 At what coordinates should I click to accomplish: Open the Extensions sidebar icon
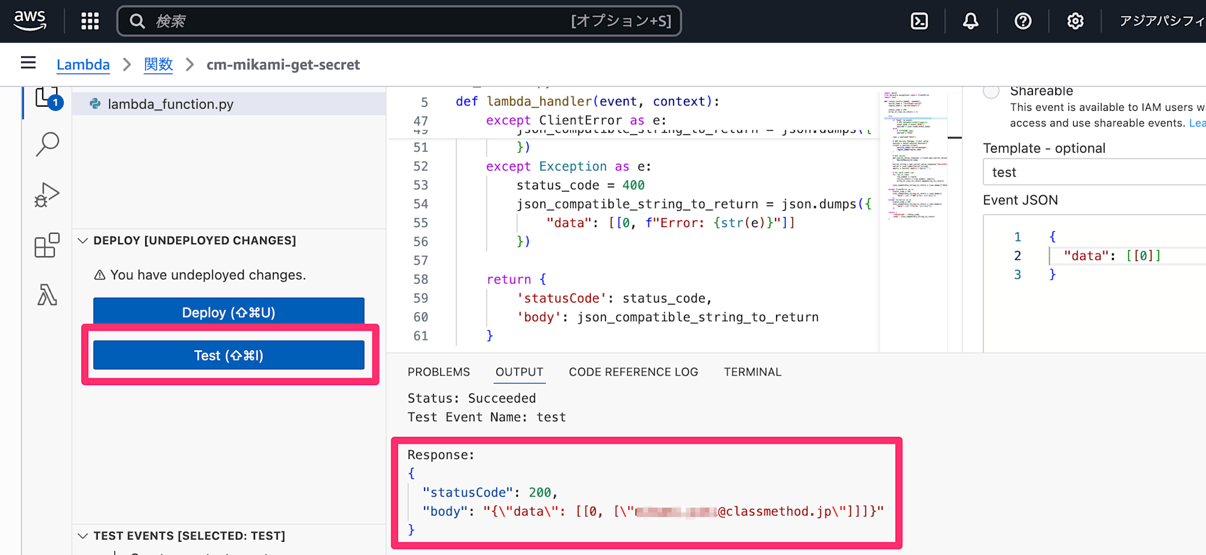47,245
